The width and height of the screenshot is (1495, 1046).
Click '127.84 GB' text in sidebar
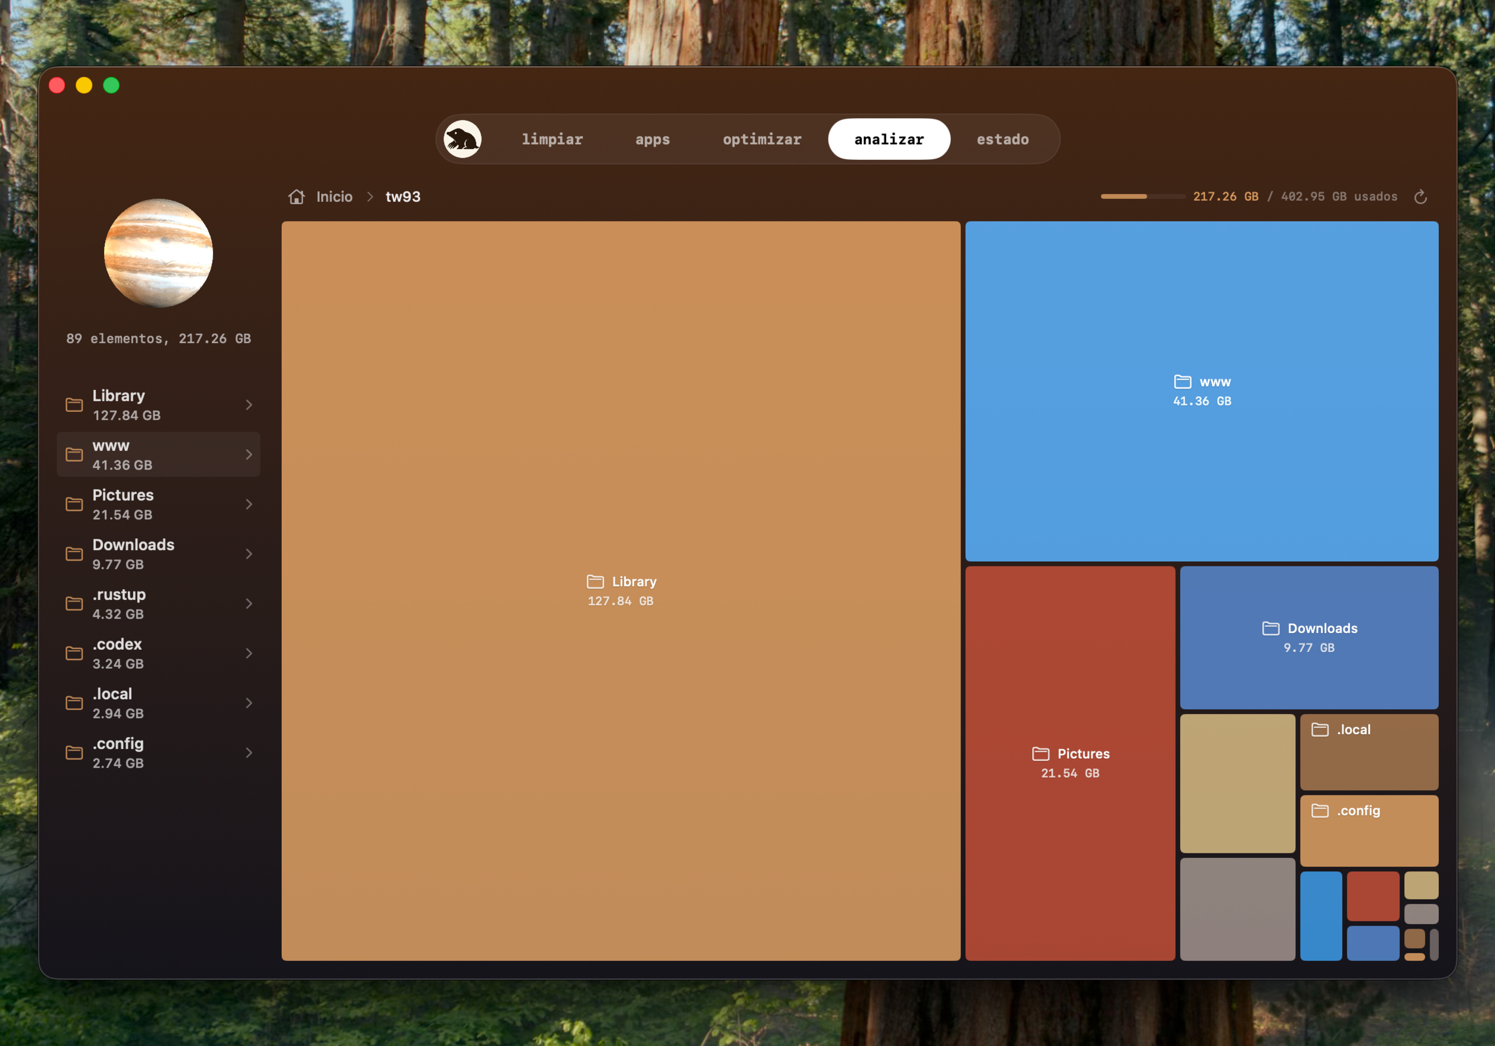pyautogui.click(x=126, y=415)
